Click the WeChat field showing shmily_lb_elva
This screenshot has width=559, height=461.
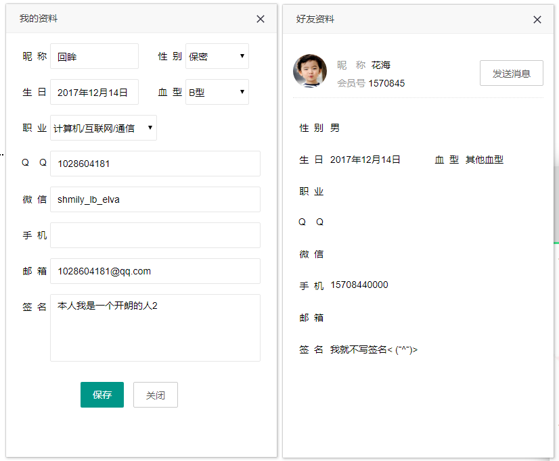pyautogui.click(x=154, y=199)
